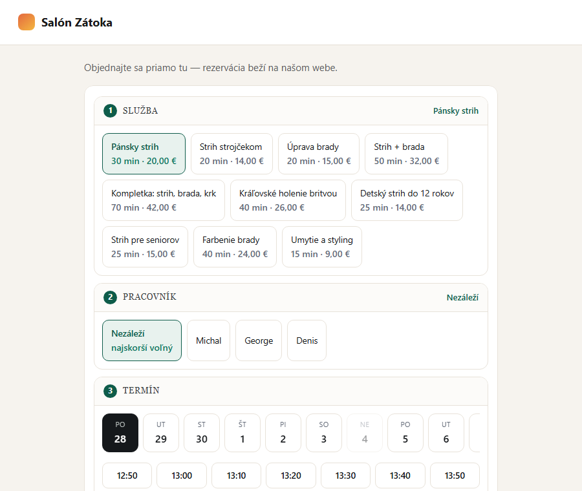Click the Salón Zátoka site title
The width and height of the screenshot is (582, 491).
coord(77,22)
